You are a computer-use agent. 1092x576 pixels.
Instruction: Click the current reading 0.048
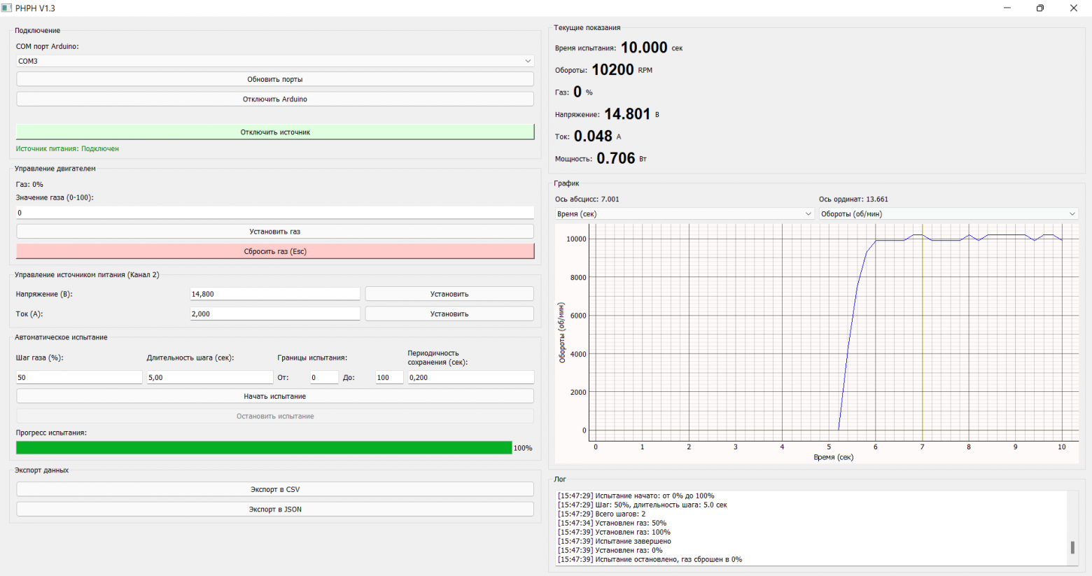point(593,136)
